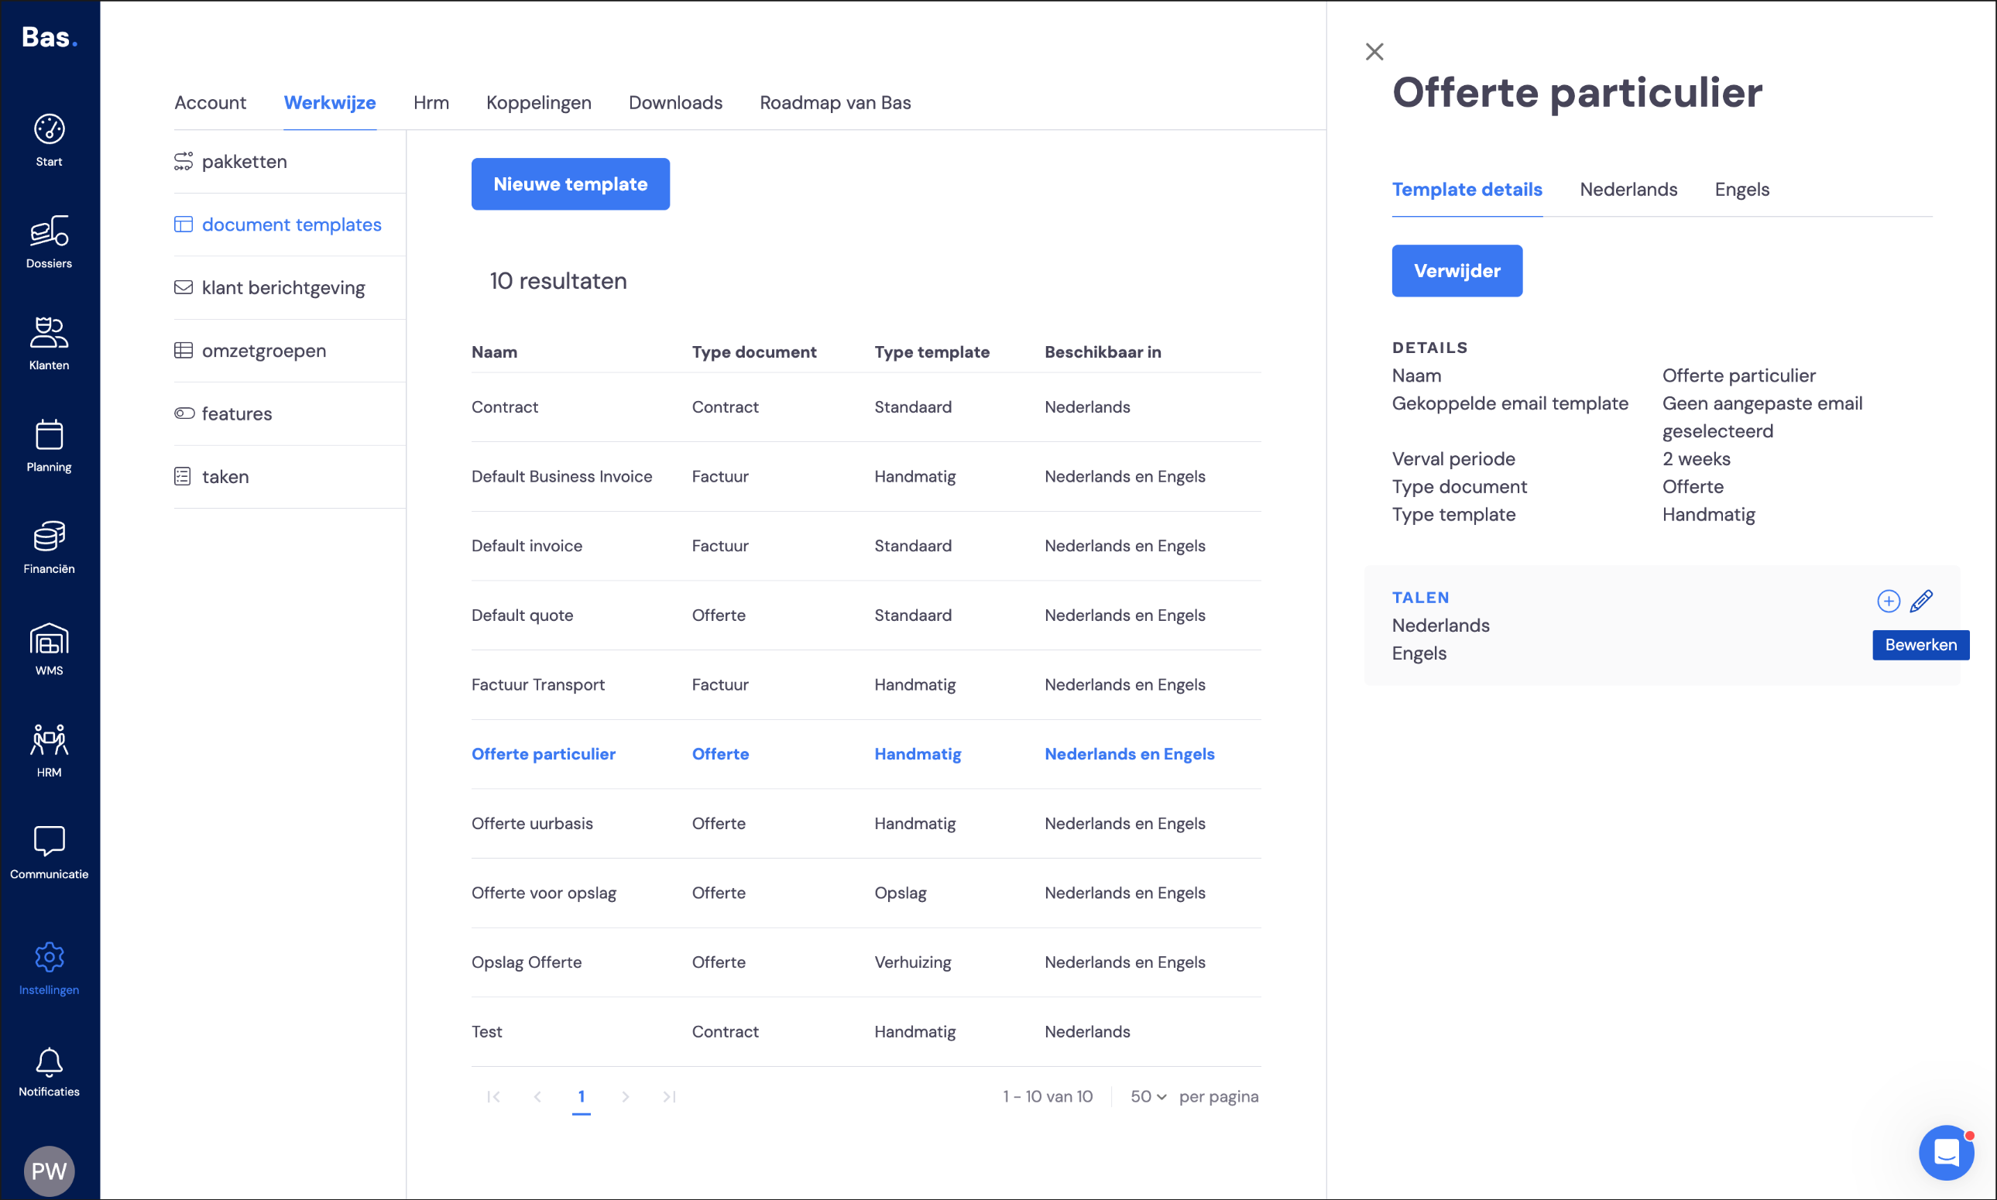Switch to the Engels tab
This screenshot has height=1200, width=1997.
[1741, 189]
